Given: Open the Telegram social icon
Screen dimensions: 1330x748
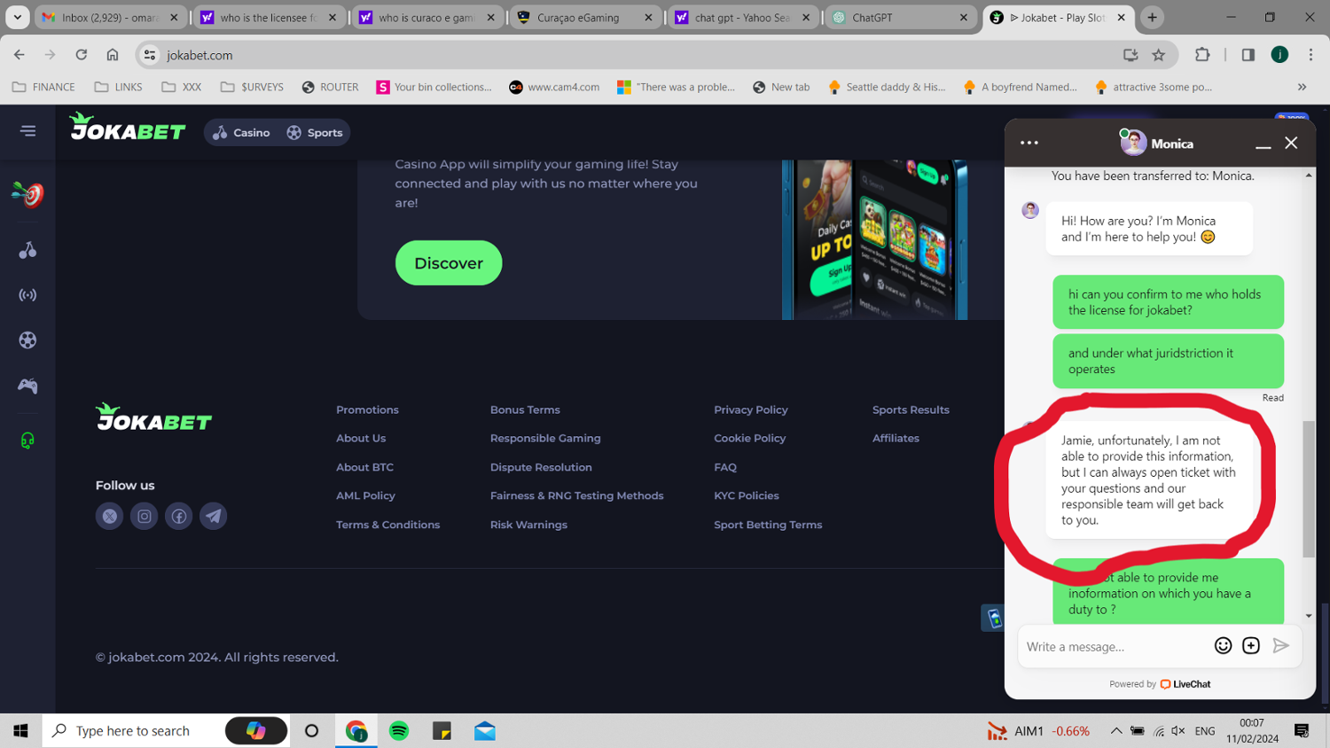Looking at the screenshot, I should [214, 516].
